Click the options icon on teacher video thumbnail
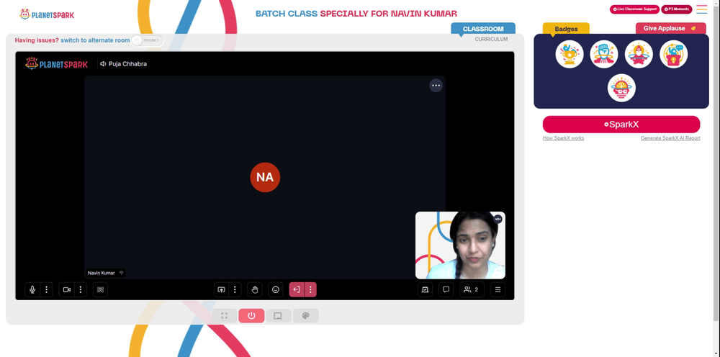The width and height of the screenshot is (720, 357). pyautogui.click(x=498, y=220)
